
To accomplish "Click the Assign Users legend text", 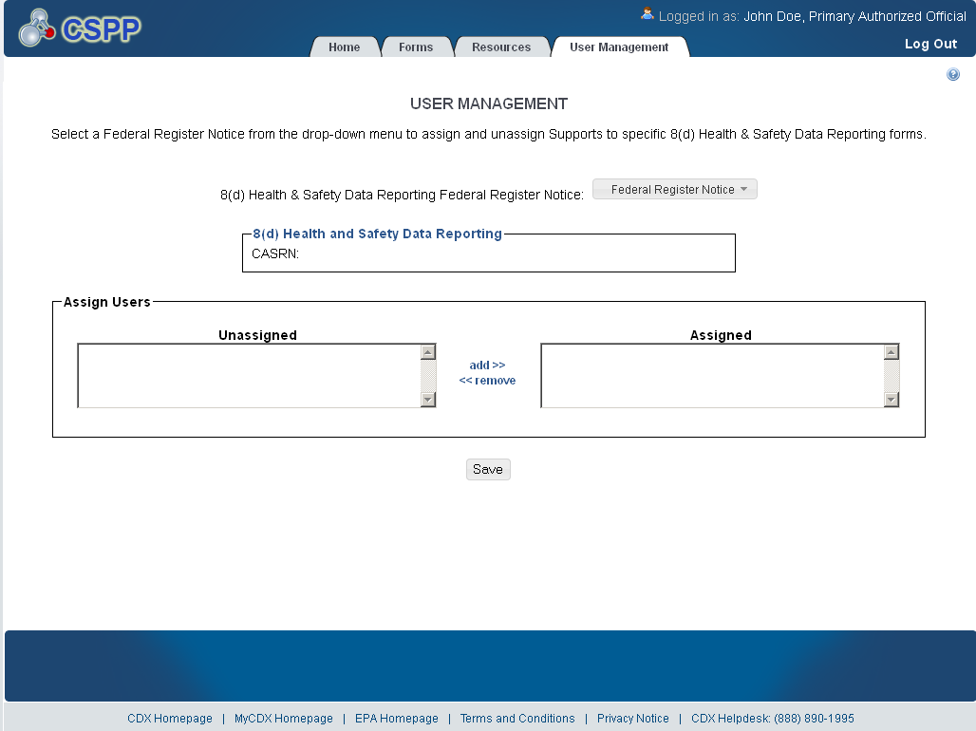I will 107,302.
